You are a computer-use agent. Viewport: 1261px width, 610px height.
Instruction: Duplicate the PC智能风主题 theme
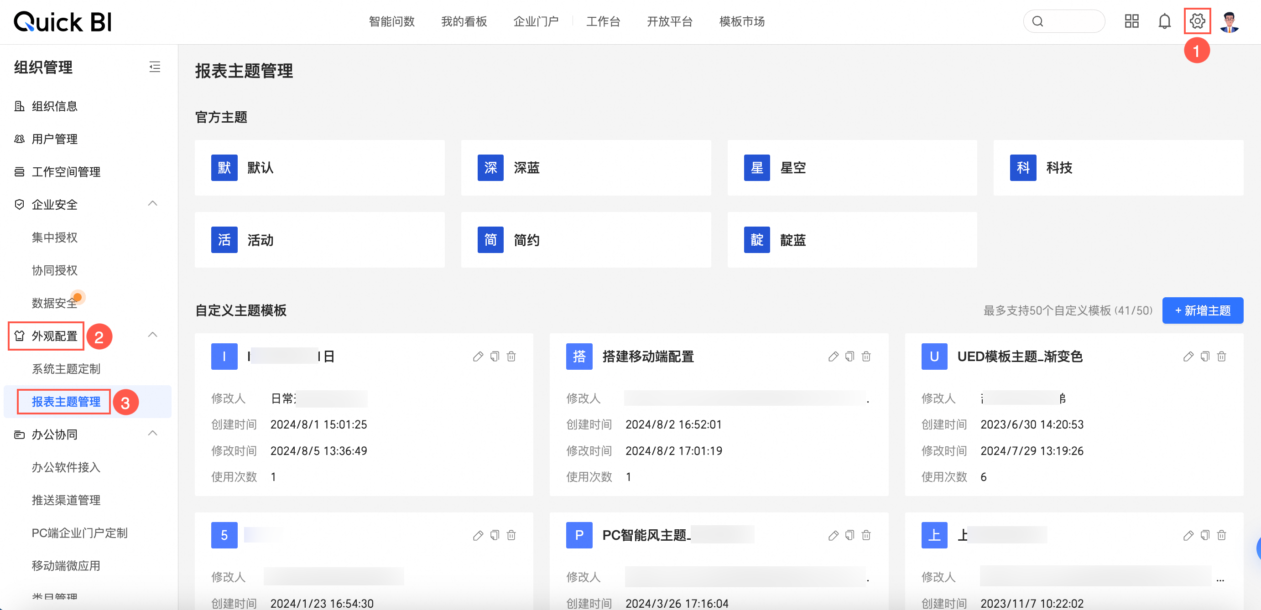(x=849, y=535)
